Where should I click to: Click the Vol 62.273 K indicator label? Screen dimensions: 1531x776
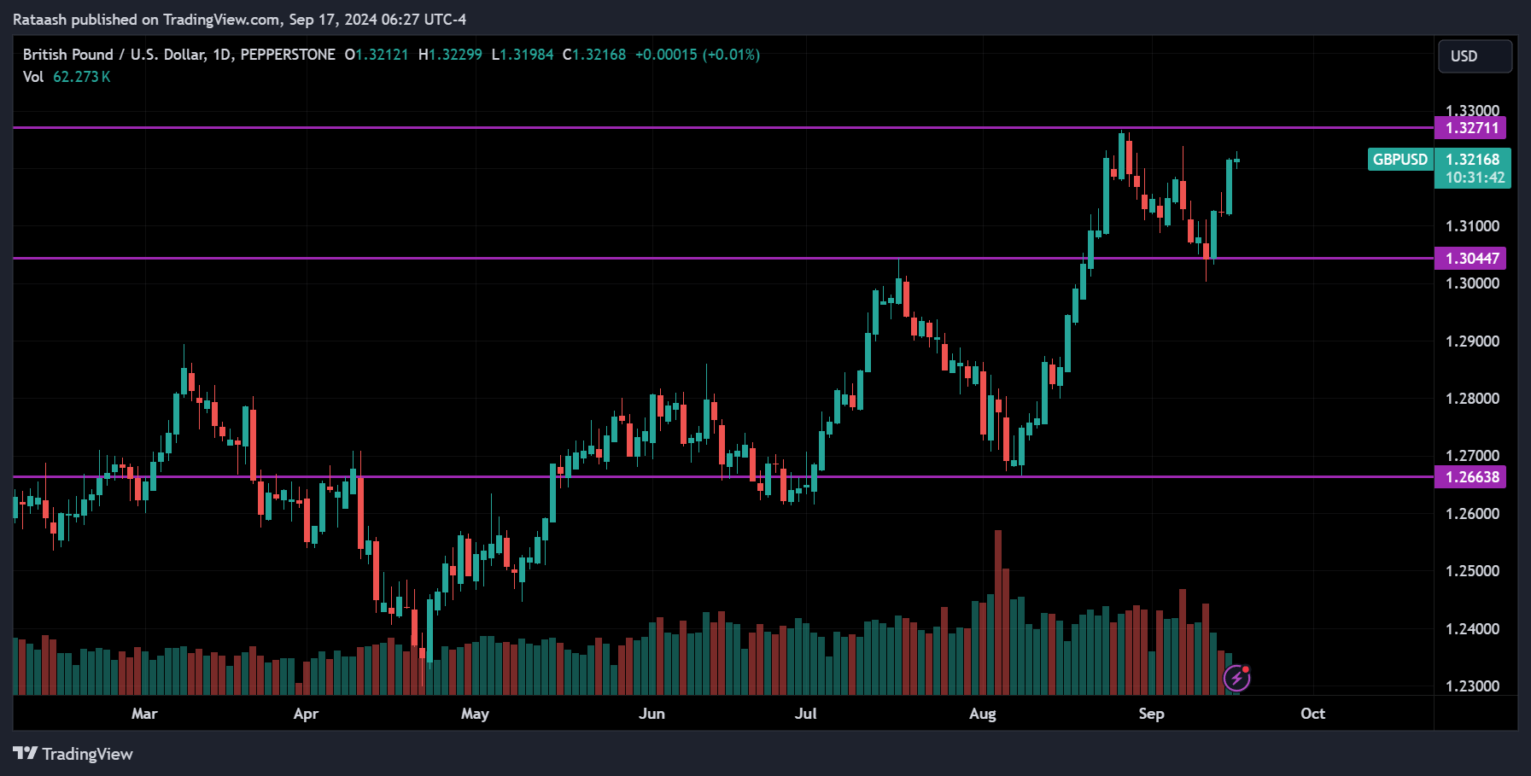pyautogui.click(x=67, y=77)
